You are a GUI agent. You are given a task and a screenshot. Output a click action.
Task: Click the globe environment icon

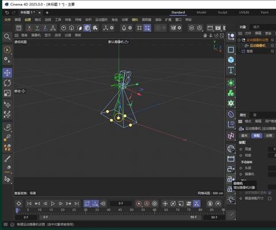pos(231,149)
